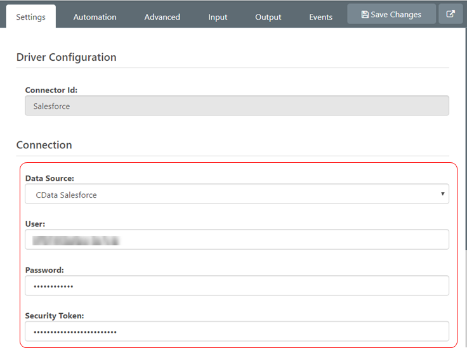
Task: Click the Connection section heading
Action: click(44, 145)
